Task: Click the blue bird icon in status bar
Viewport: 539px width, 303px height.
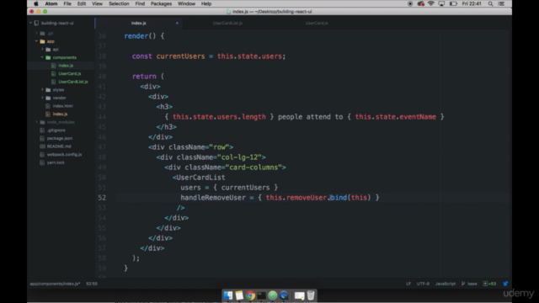Action: coord(505,284)
